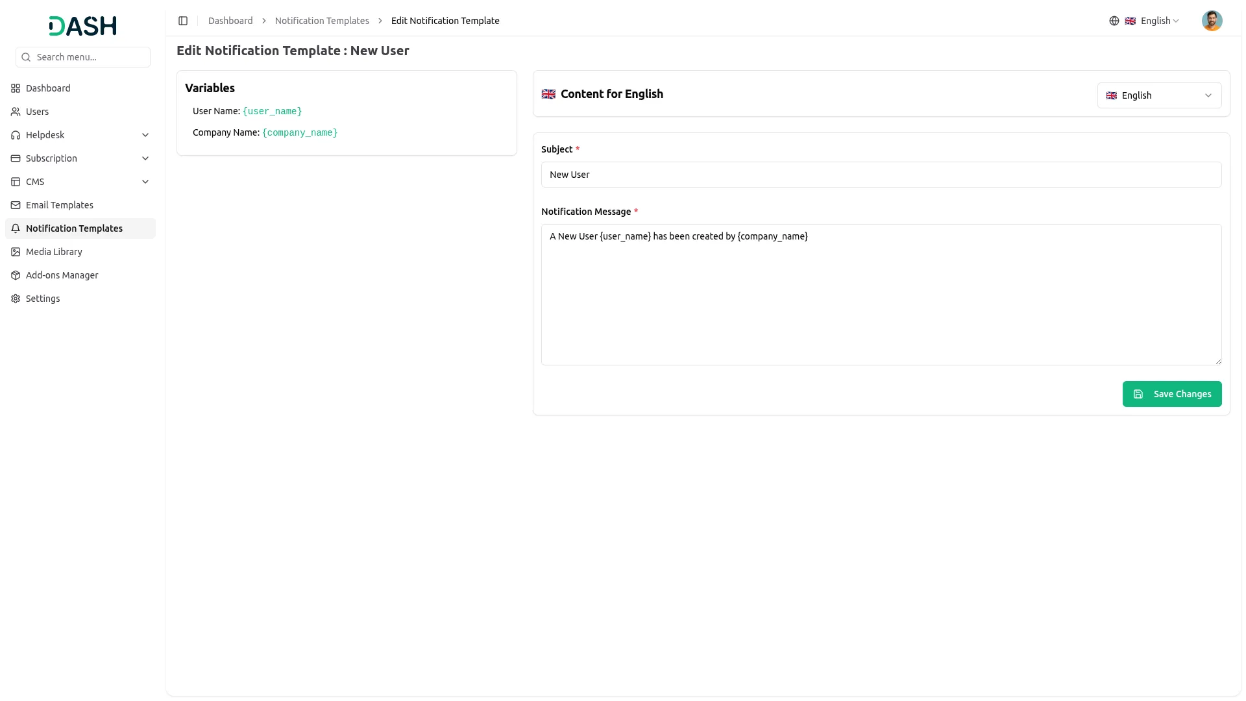The width and height of the screenshot is (1246, 701).
Task: Select Notification Templates menu item
Action: tap(74, 228)
